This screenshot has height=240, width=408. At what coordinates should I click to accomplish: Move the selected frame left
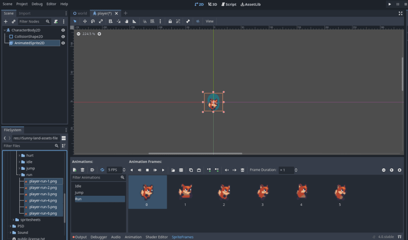pyautogui.click(x=226, y=170)
